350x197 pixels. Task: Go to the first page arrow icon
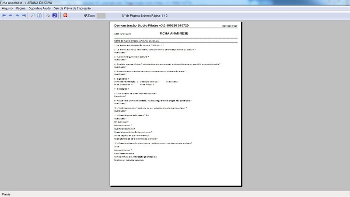click(x=4, y=15)
